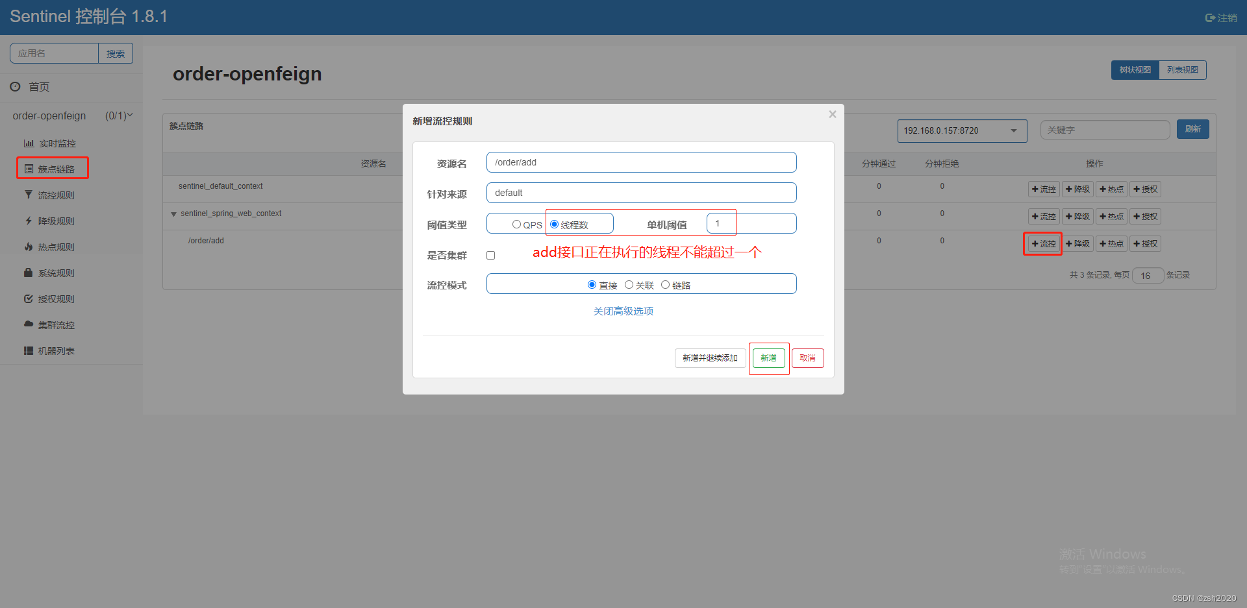Collapse the sentinel_spring_web_context tree row
The image size is (1247, 608).
coord(173,214)
